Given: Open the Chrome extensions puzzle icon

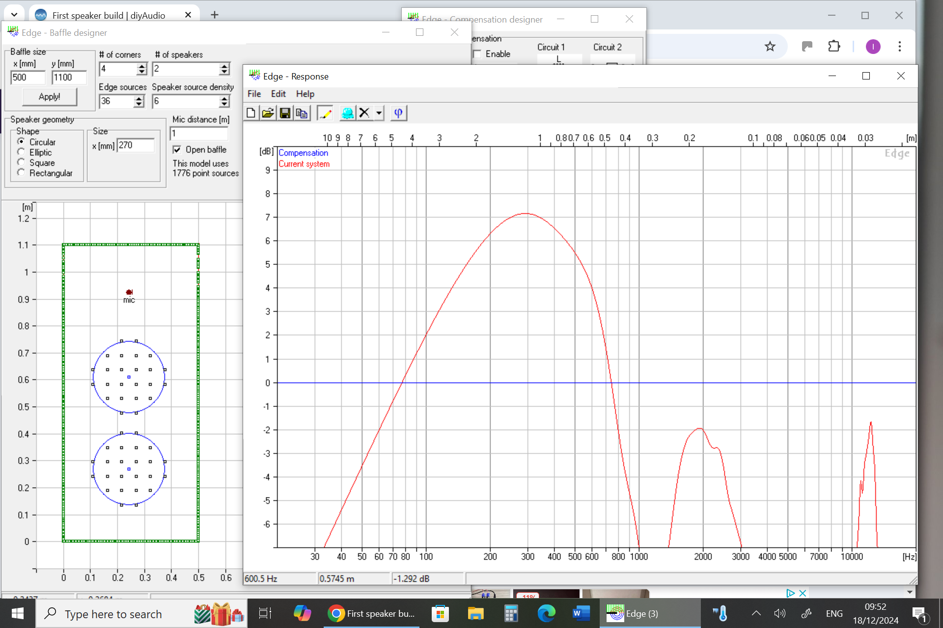Looking at the screenshot, I should [x=834, y=47].
